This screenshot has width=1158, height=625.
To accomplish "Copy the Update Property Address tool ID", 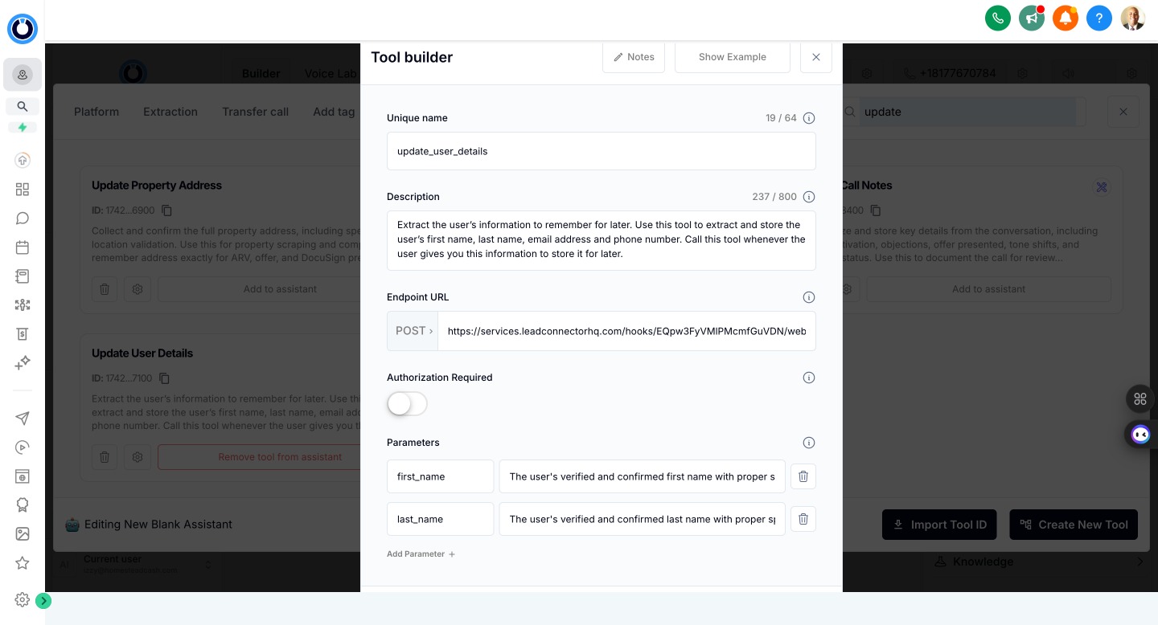I will click(166, 210).
